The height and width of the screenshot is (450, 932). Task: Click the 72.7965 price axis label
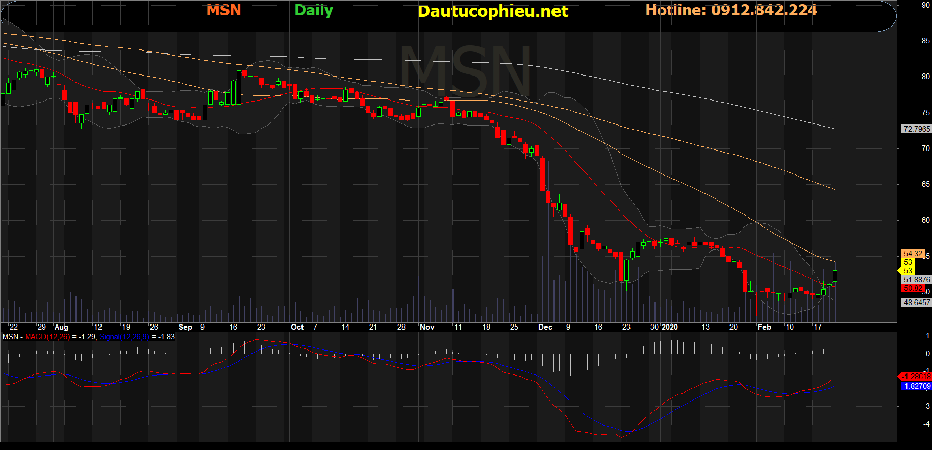click(916, 129)
